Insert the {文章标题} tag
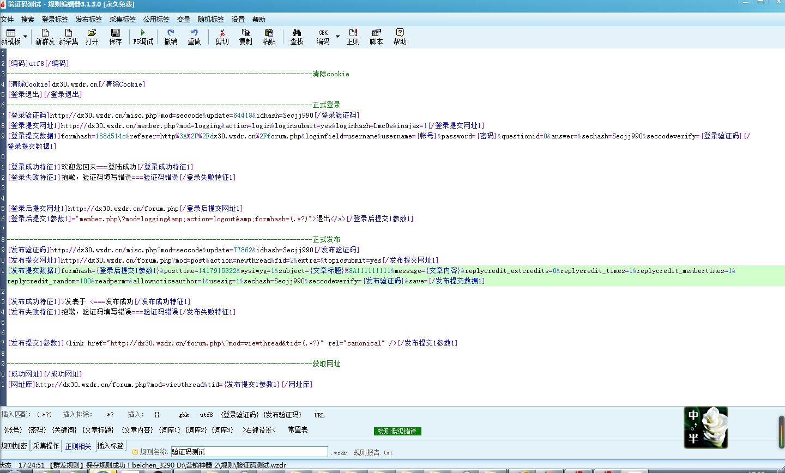The image size is (785, 473). tap(98, 430)
